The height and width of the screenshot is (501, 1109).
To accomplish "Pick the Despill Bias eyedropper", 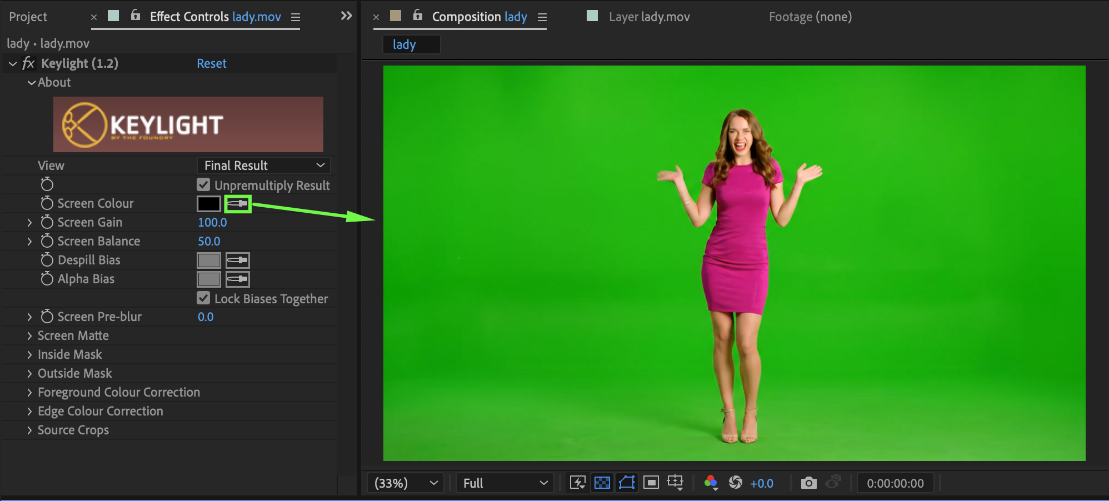I will click(x=238, y=260).
